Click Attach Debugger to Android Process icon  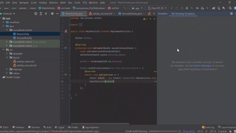(x=202, y=8)
